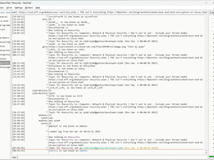
Task: Switch to the hardware channel
Action: click(4, 38)
